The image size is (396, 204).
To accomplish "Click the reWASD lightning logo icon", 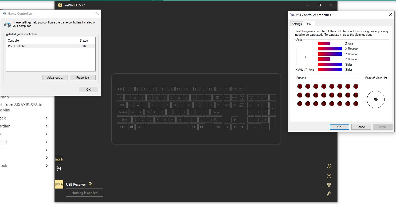I will 60,5.
